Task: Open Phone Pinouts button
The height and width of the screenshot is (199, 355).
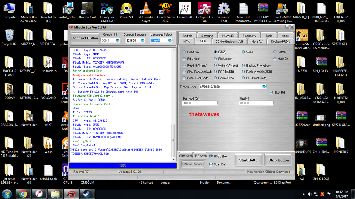Action: 193,164
